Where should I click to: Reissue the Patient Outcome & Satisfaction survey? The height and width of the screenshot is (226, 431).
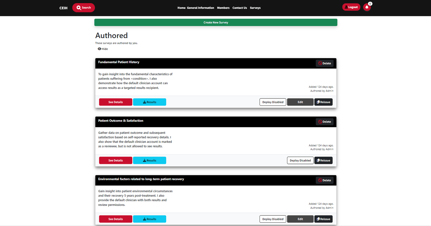(x=323, y=161)
